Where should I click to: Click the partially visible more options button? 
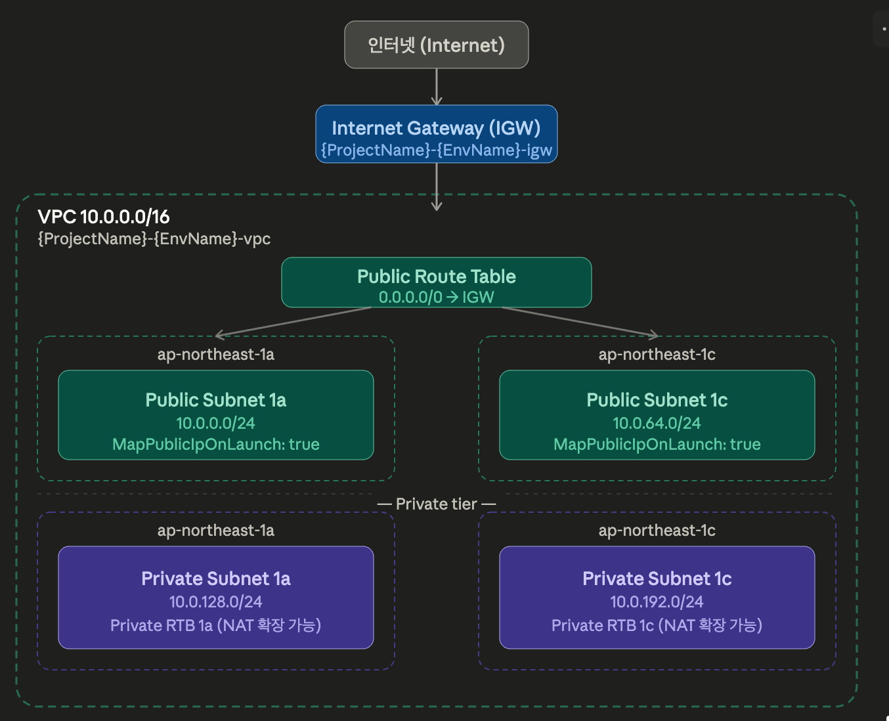[x=883, y=30]
